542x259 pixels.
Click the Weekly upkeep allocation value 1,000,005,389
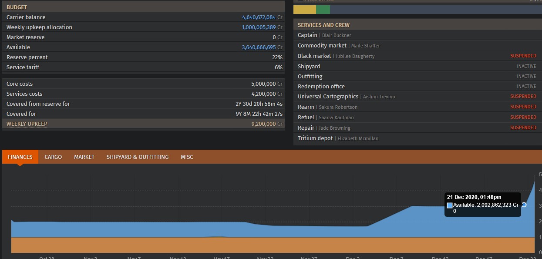[259, 27]
